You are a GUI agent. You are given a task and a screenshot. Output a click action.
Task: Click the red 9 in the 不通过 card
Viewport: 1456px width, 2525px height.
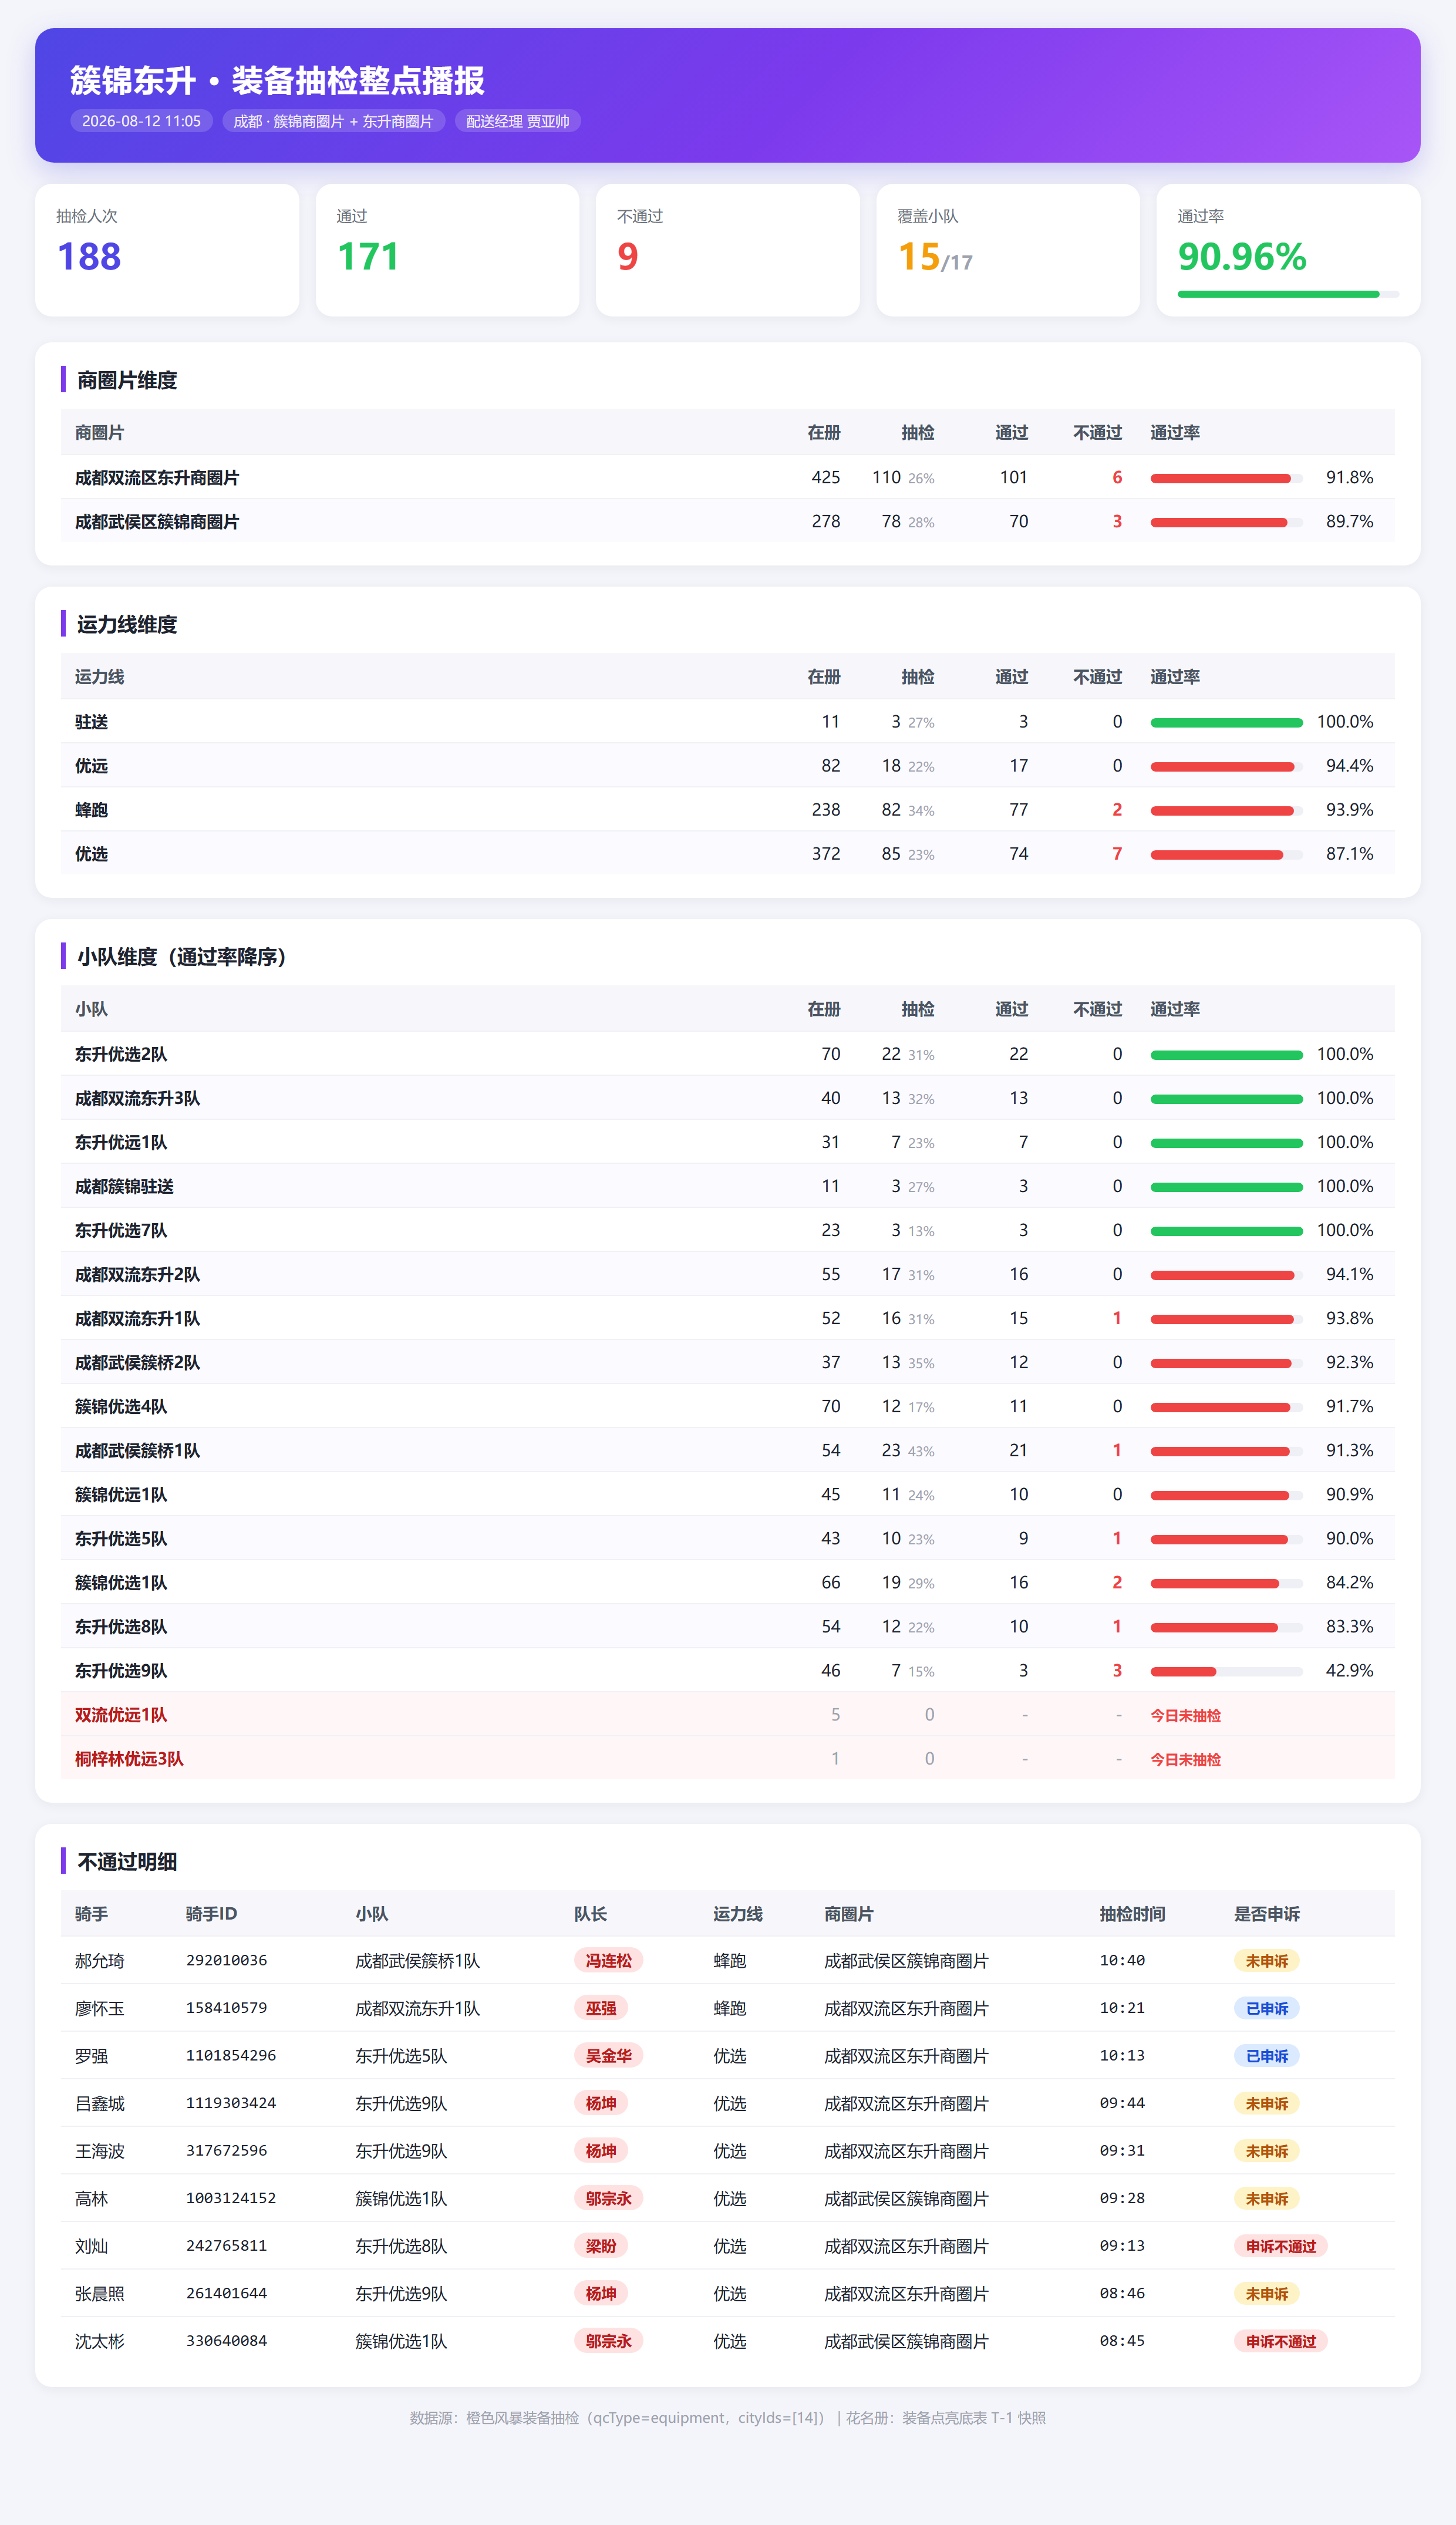(x=628, y=257)
